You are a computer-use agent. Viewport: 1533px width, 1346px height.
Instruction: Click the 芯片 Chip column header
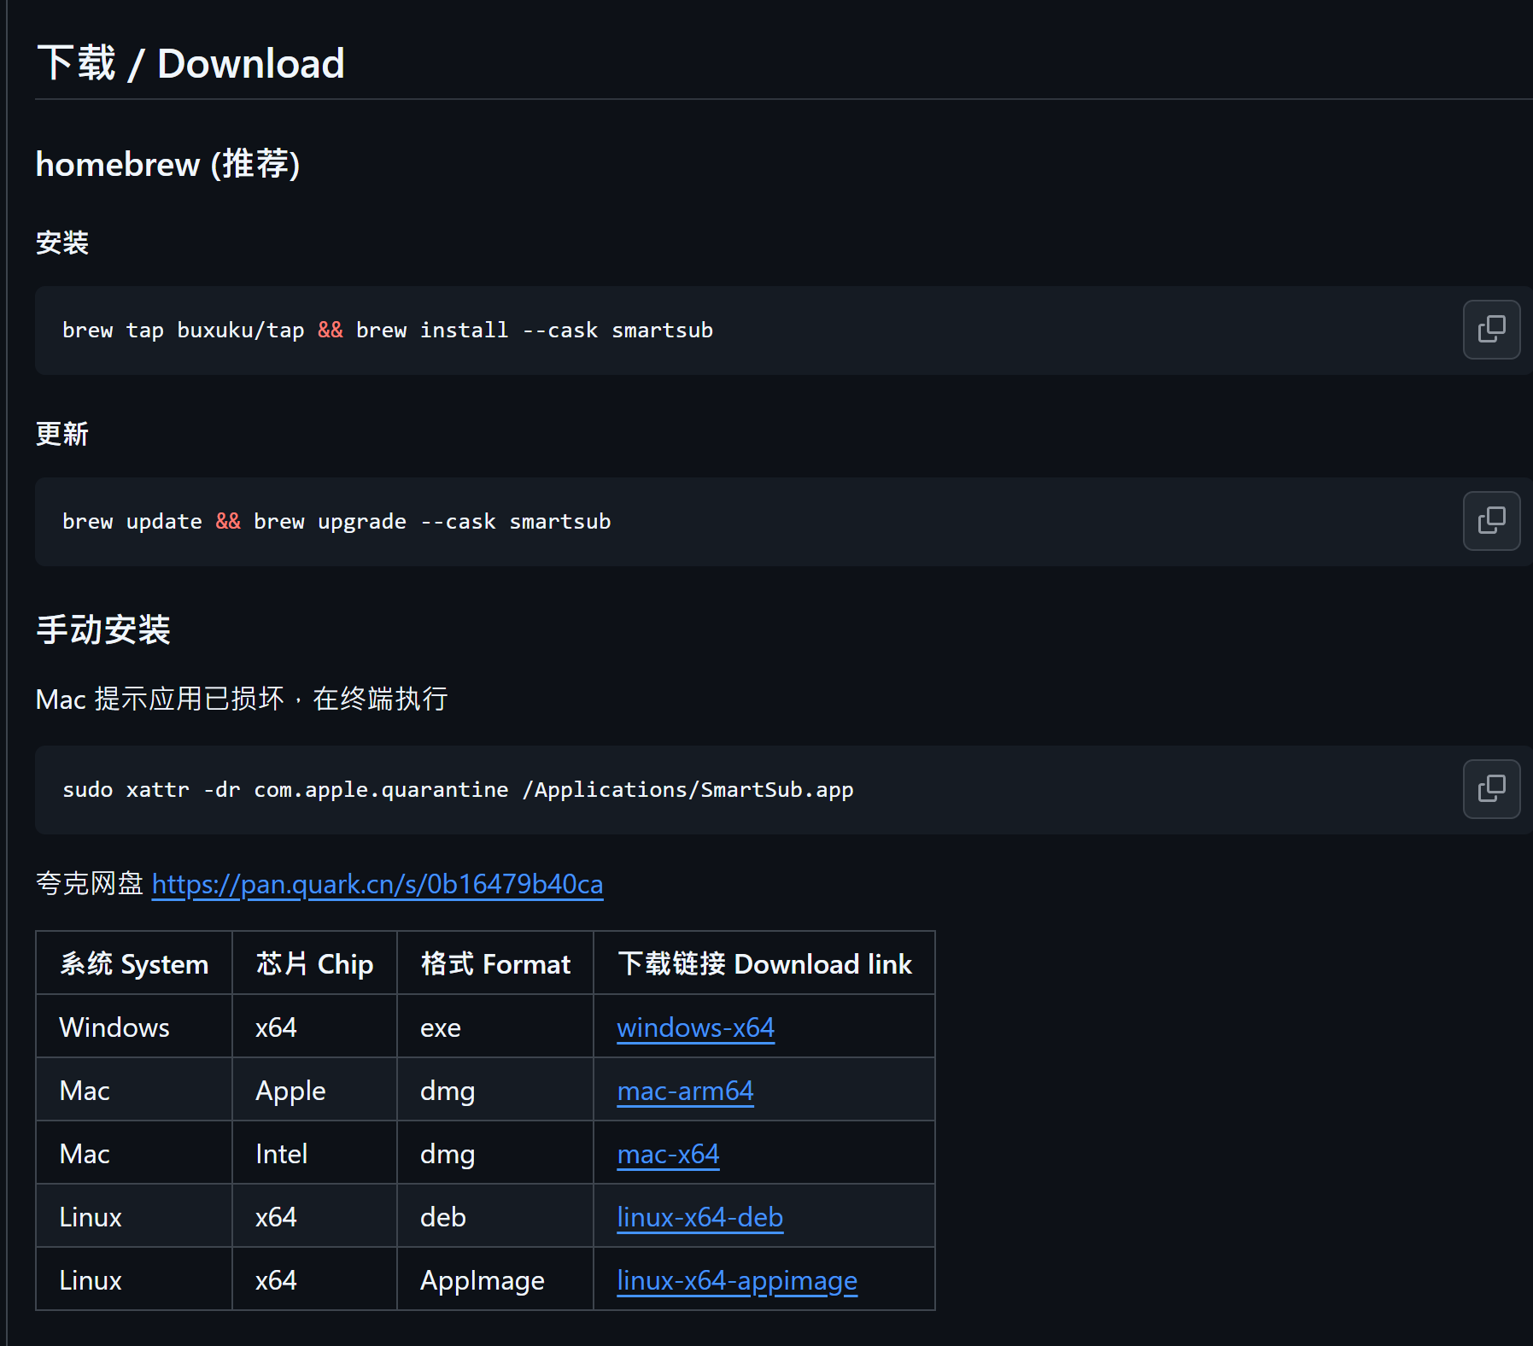314,963
